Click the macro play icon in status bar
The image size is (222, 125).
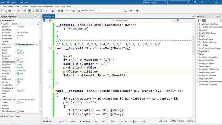(44, 122)
